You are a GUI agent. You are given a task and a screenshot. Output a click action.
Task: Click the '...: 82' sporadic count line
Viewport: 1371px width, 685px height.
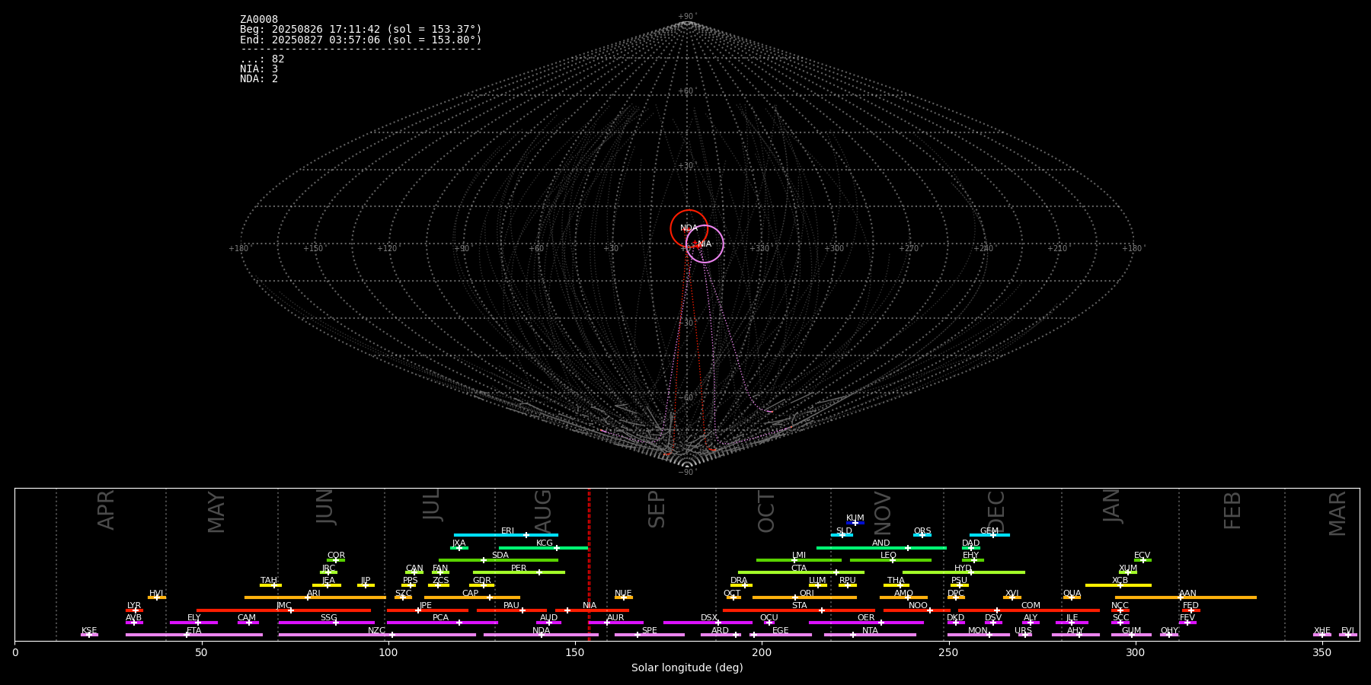coord(262,59)
